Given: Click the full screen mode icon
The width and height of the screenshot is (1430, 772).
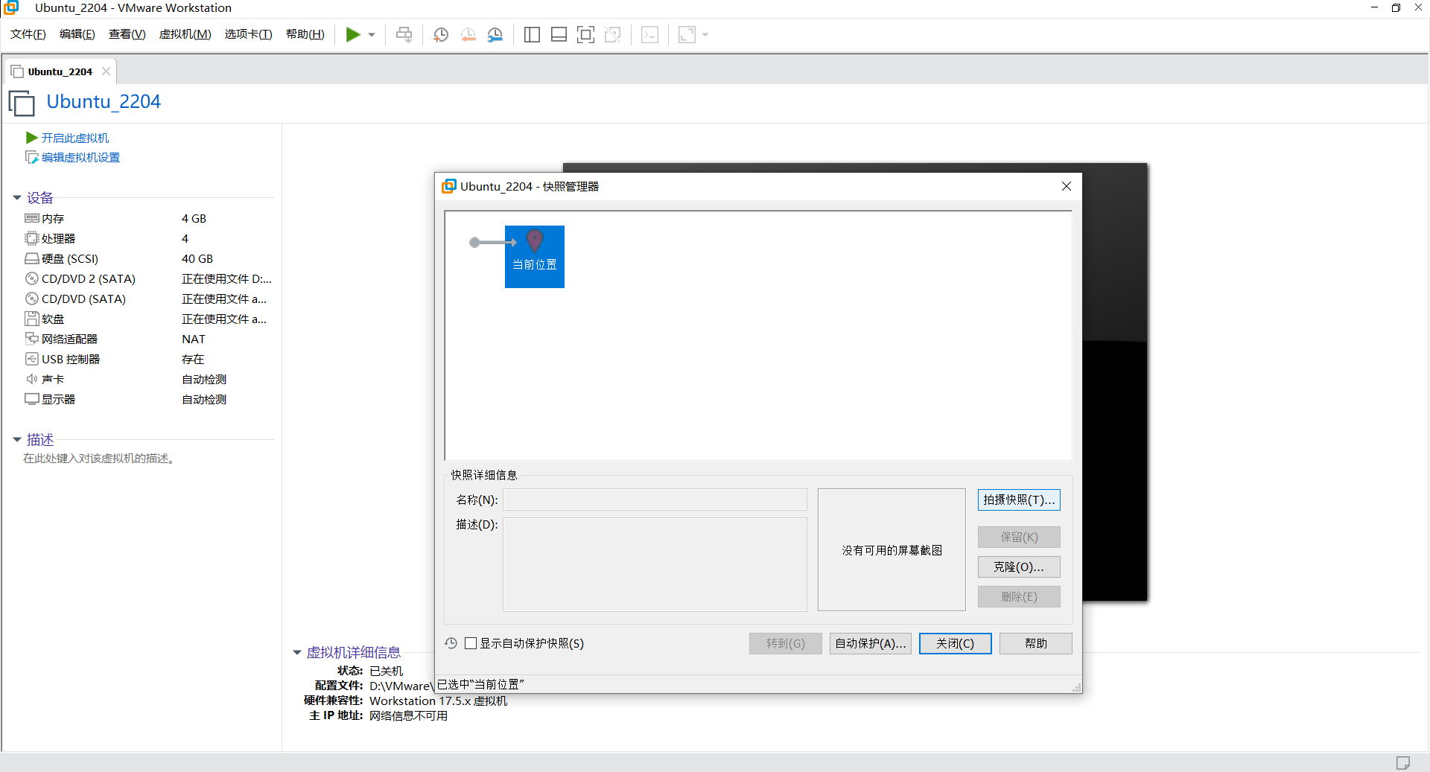Looking at the screenshot, I should pos(586,34).
